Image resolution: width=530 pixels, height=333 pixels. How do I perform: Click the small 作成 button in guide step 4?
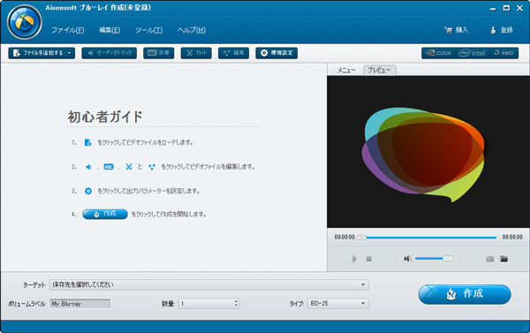tap(105, 214)
